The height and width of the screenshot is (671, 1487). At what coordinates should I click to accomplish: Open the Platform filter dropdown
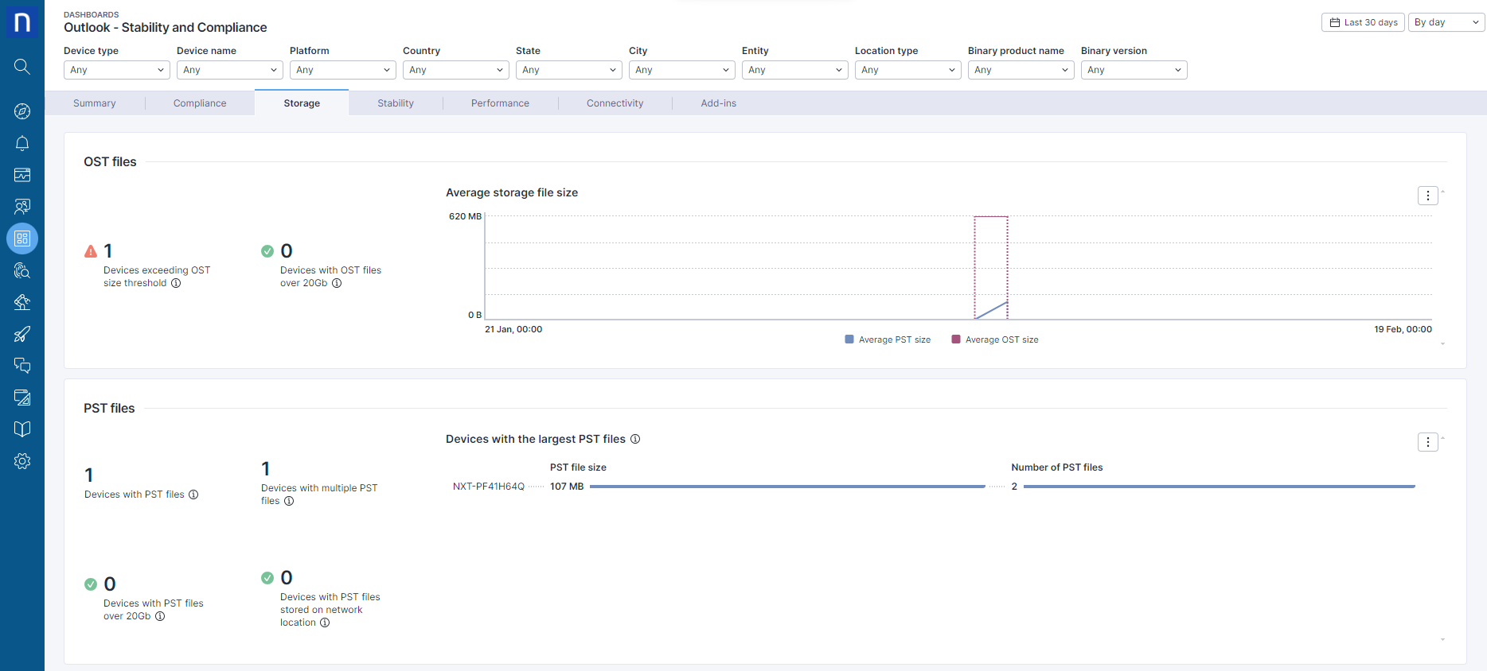tap(343, 70)
